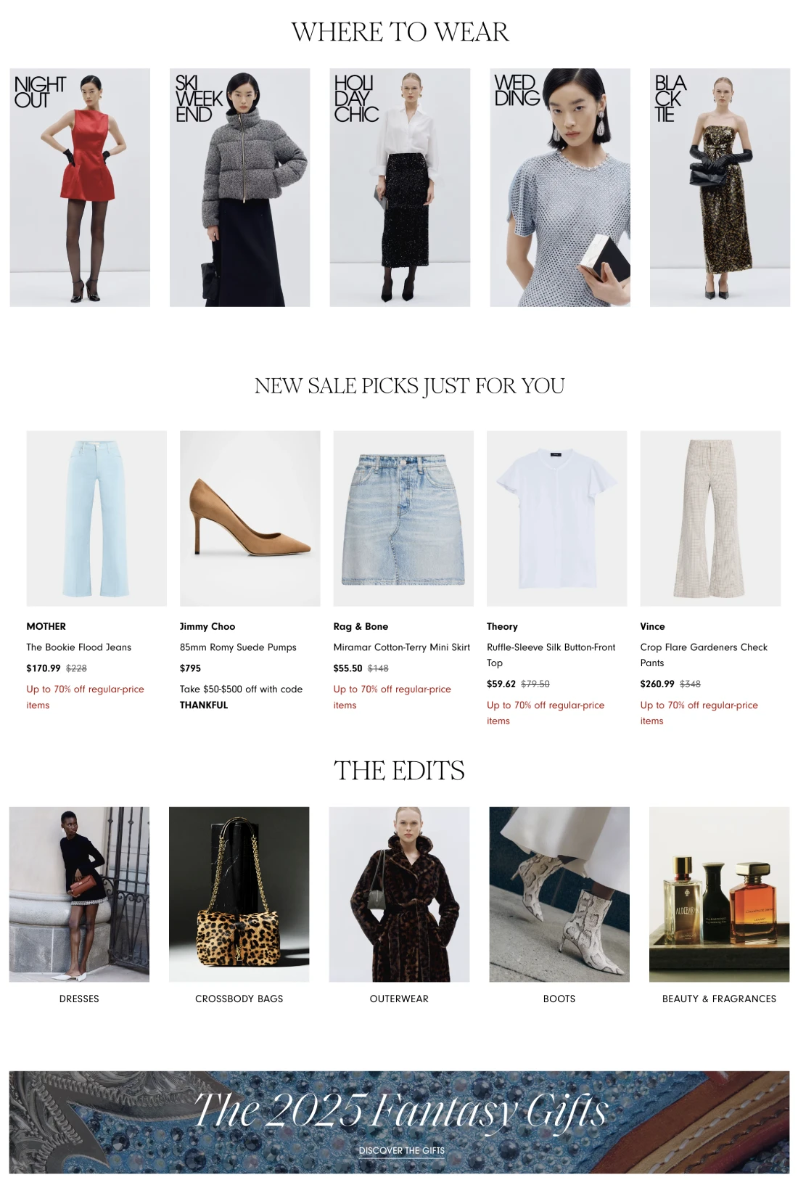
Task: View the Holiday Chic outfit tile
Action: point(400,187)
